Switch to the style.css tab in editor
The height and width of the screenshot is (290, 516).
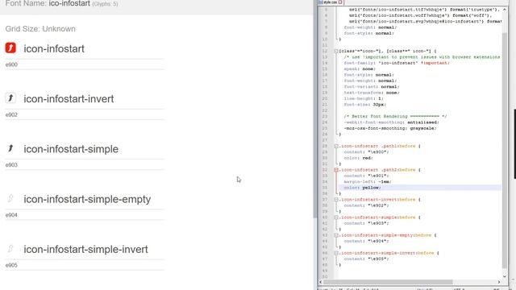point(330,2)
